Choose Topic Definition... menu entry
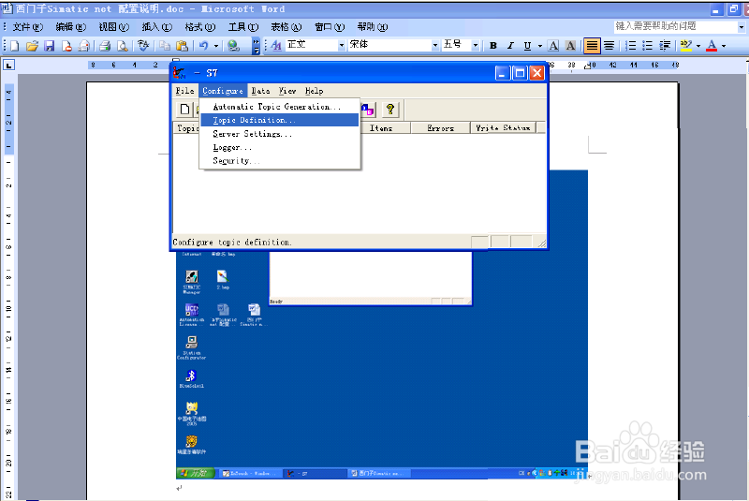This screenshot has height=501, width=749. tap(279, 120)
